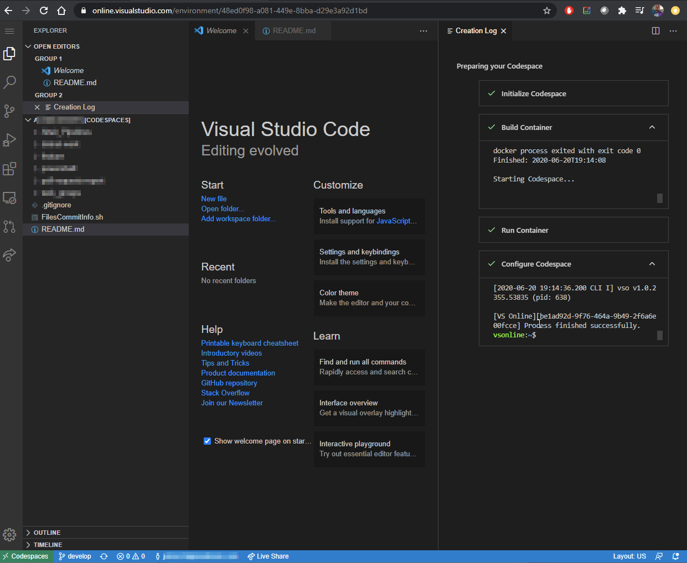This screenshot has height=563, width=687.
Task: Toggle Show welcome page on startup checkbox
Action: point(207,441)
